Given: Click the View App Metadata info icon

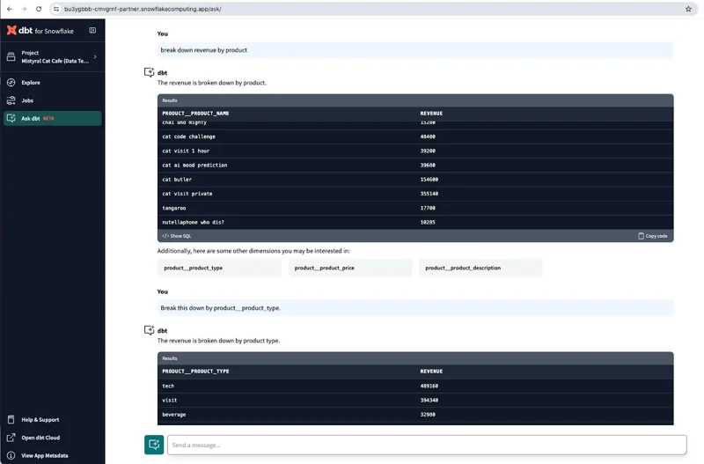Looking at the screenshot, I should [11, 455].
